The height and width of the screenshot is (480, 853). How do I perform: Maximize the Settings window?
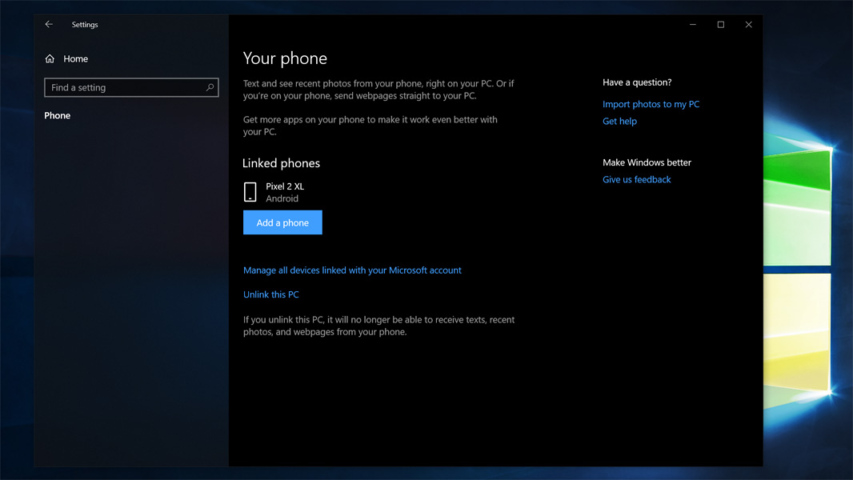coord(720,25)
